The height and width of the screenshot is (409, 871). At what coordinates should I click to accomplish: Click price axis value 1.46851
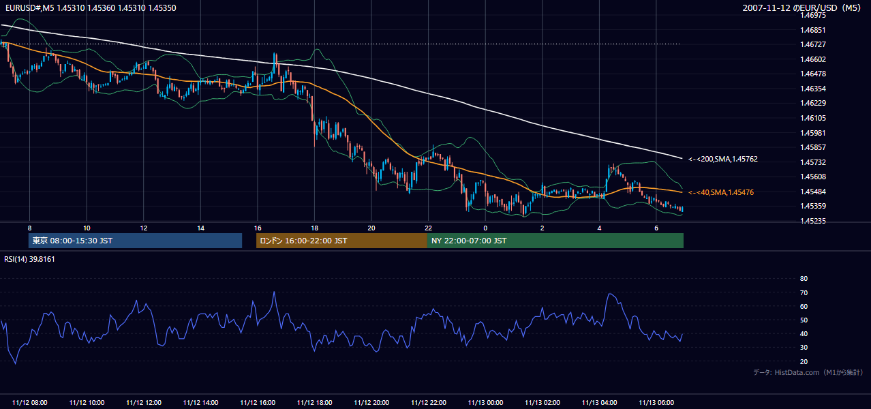[814, 30]
